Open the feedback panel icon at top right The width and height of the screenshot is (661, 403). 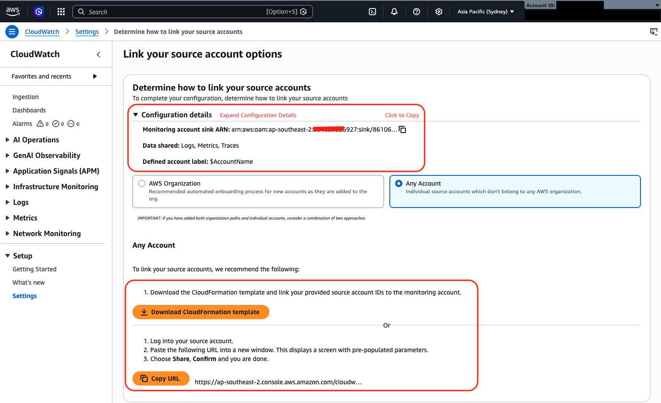click(654, 32)
